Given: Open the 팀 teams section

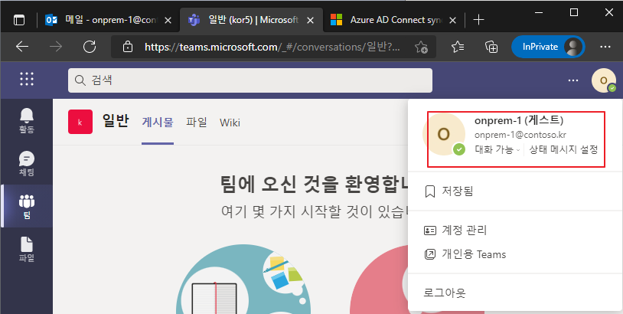Looking at the screenshot, I should tap(27, 206).
